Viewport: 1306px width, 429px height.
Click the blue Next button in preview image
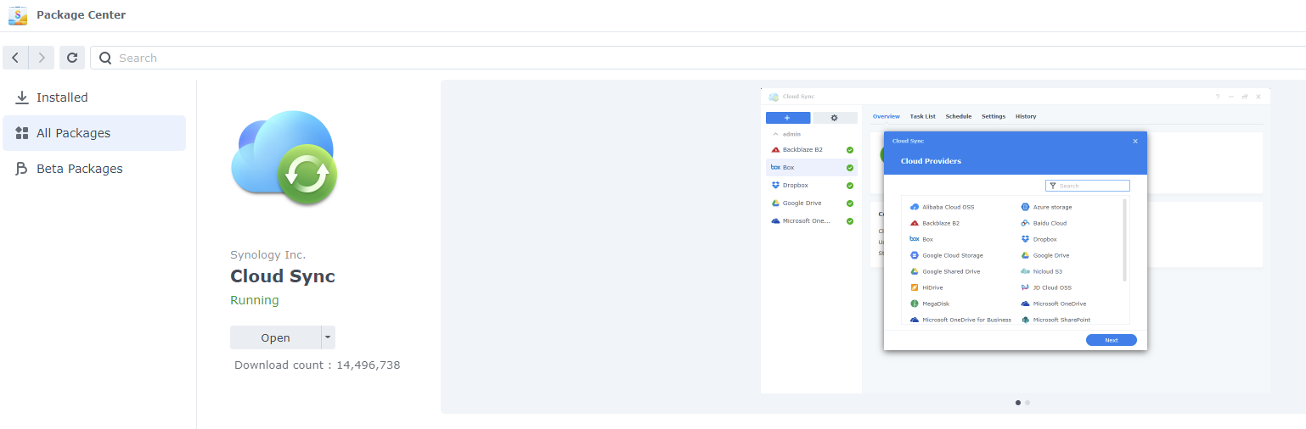pyautogui.click(x=1111, y=340)
